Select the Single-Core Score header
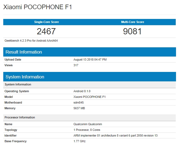This screenshot has width=179, height=146. point(46,22)
